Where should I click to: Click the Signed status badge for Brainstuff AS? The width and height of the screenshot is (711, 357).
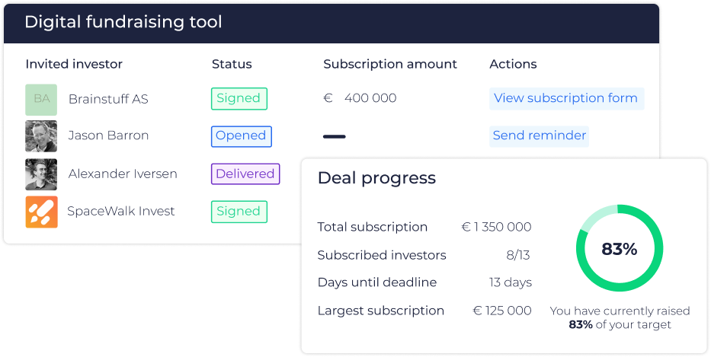click(239, 98)
